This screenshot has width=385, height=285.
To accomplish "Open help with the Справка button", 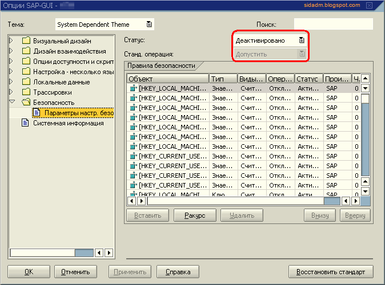I will 178,272.
